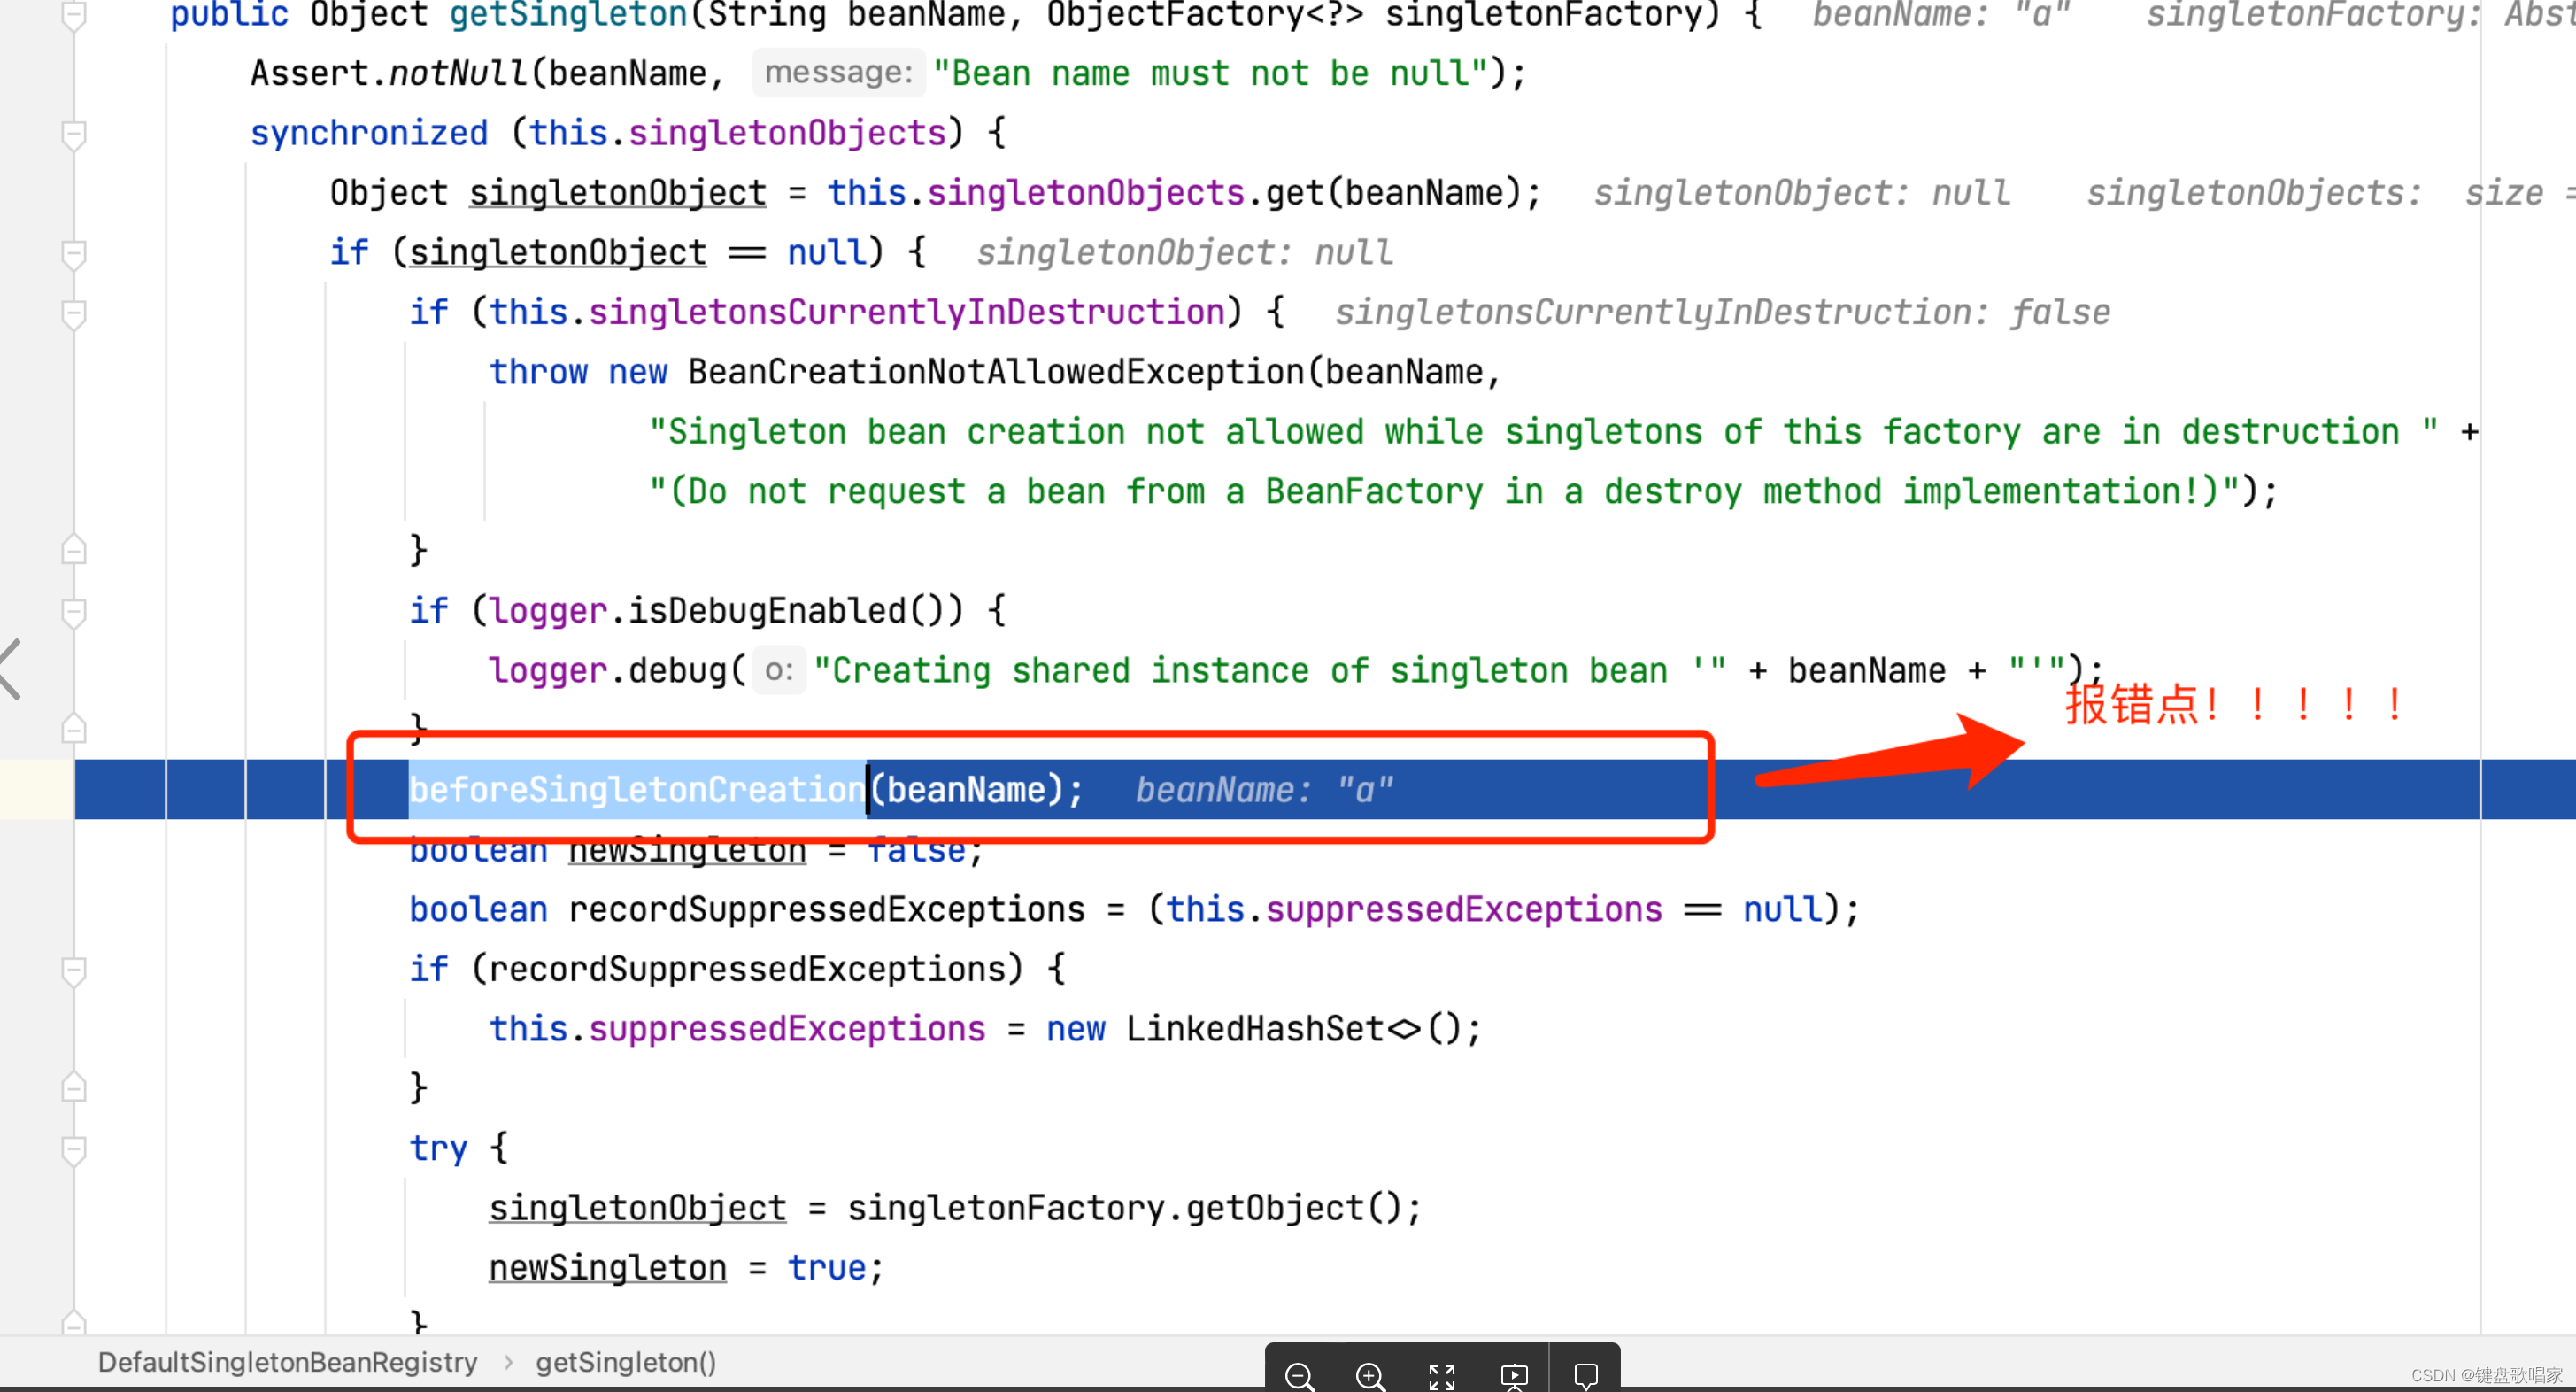Click 'Creating shared instance of singleton bean' string
This screenshot has height=1392, width=2576.
[1270, 670]
